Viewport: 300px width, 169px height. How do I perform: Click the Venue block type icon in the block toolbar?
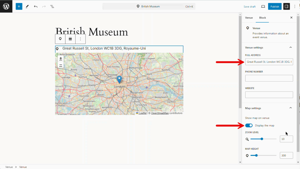(60, 39)
